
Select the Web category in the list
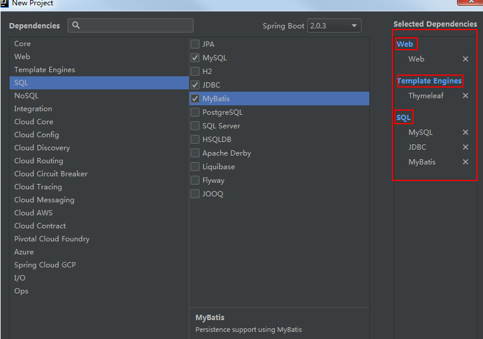(x=99, y=57)
